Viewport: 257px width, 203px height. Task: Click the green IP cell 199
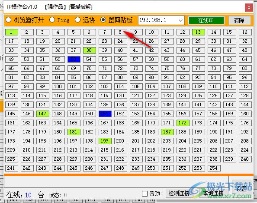tap(105, 141)
